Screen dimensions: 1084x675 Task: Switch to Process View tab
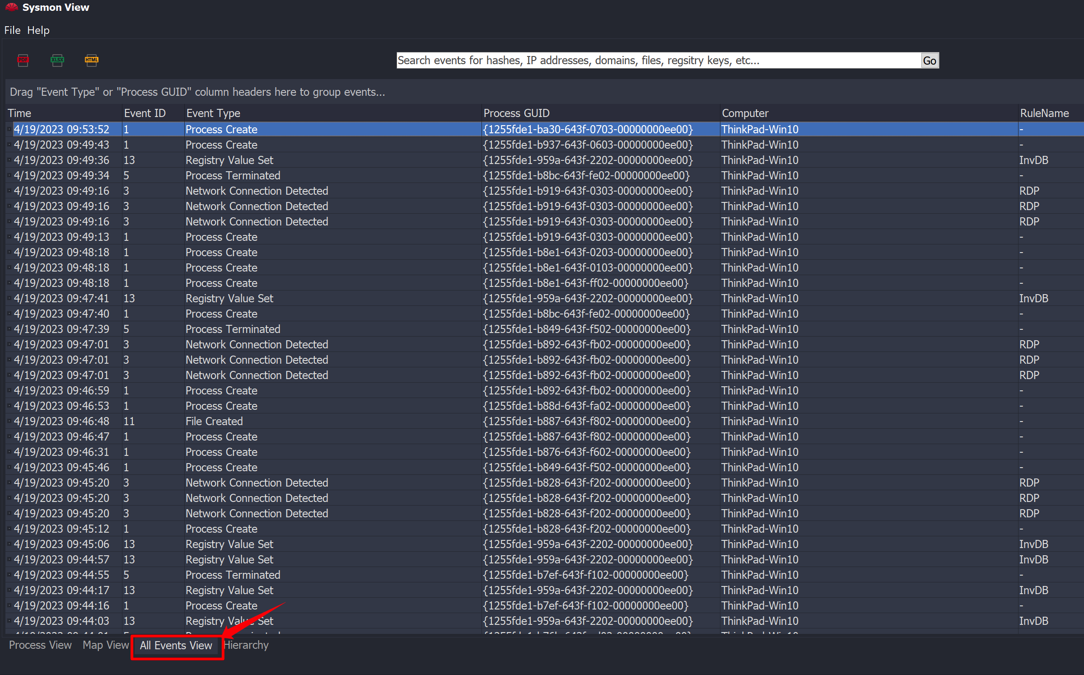40,645
